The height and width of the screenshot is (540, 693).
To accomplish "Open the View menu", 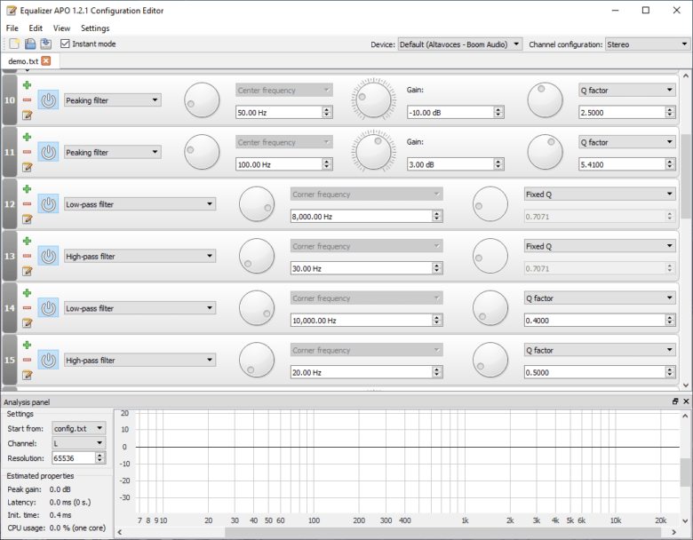I will click(x=61, y=28).
